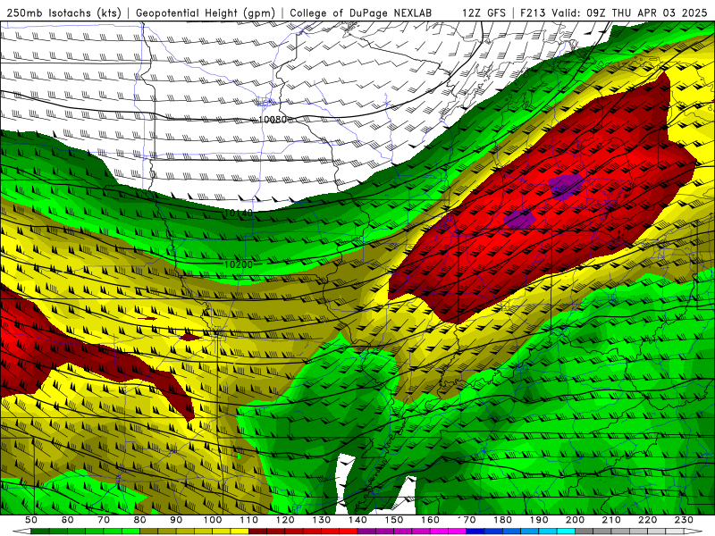Image resolution: width=715 pixels, height=536 pixels.
Task: Click the 120 value on the color scale
Action: click(285, 520)
